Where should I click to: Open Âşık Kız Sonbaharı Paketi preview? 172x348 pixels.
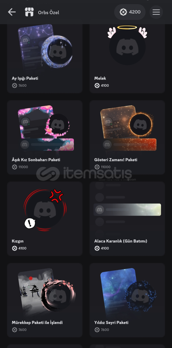[x=46, y=128]
